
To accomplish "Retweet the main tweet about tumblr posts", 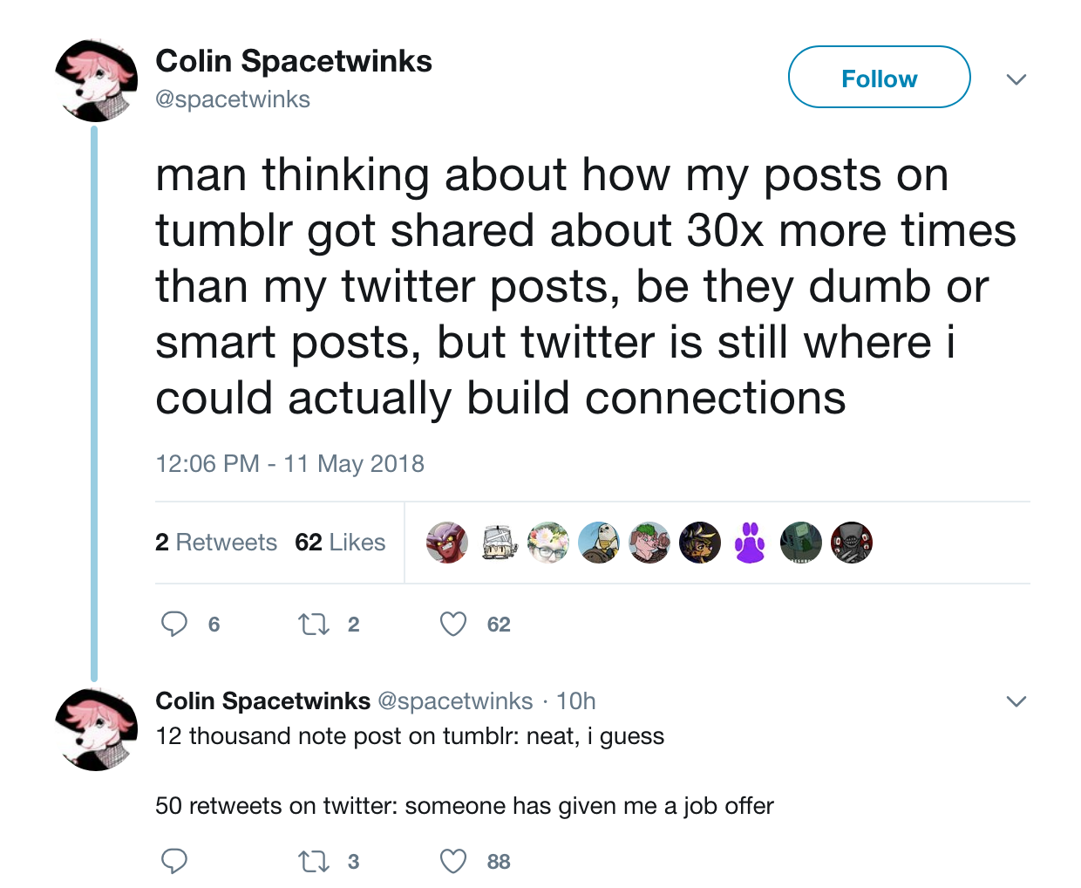I will click(x=314, y=624).
